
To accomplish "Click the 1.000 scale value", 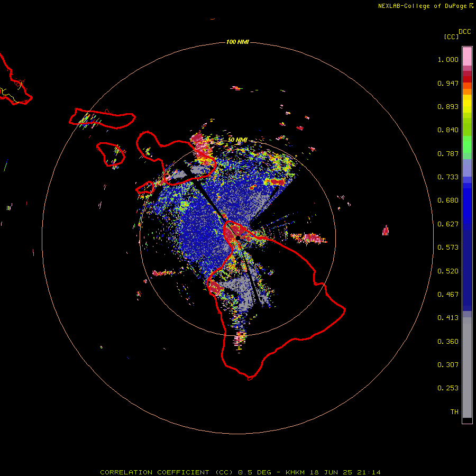I will click(448, 59).
